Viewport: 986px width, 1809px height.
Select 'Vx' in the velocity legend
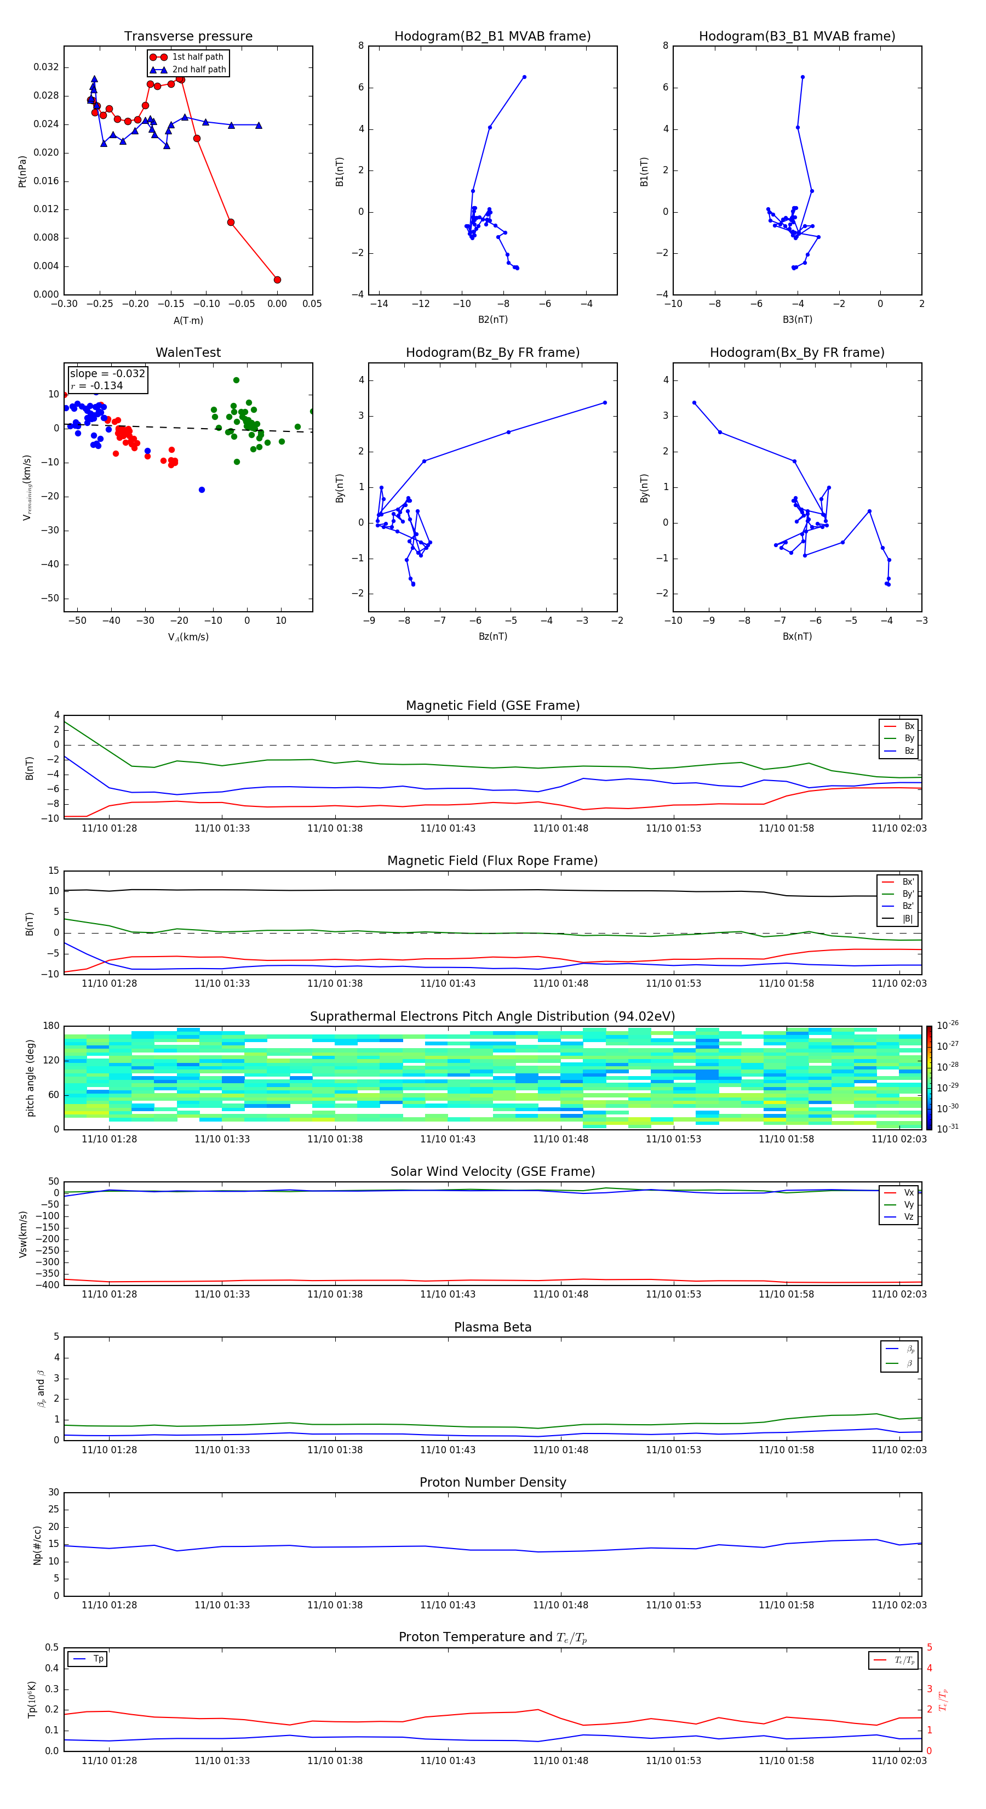(x=899, y=1192)
